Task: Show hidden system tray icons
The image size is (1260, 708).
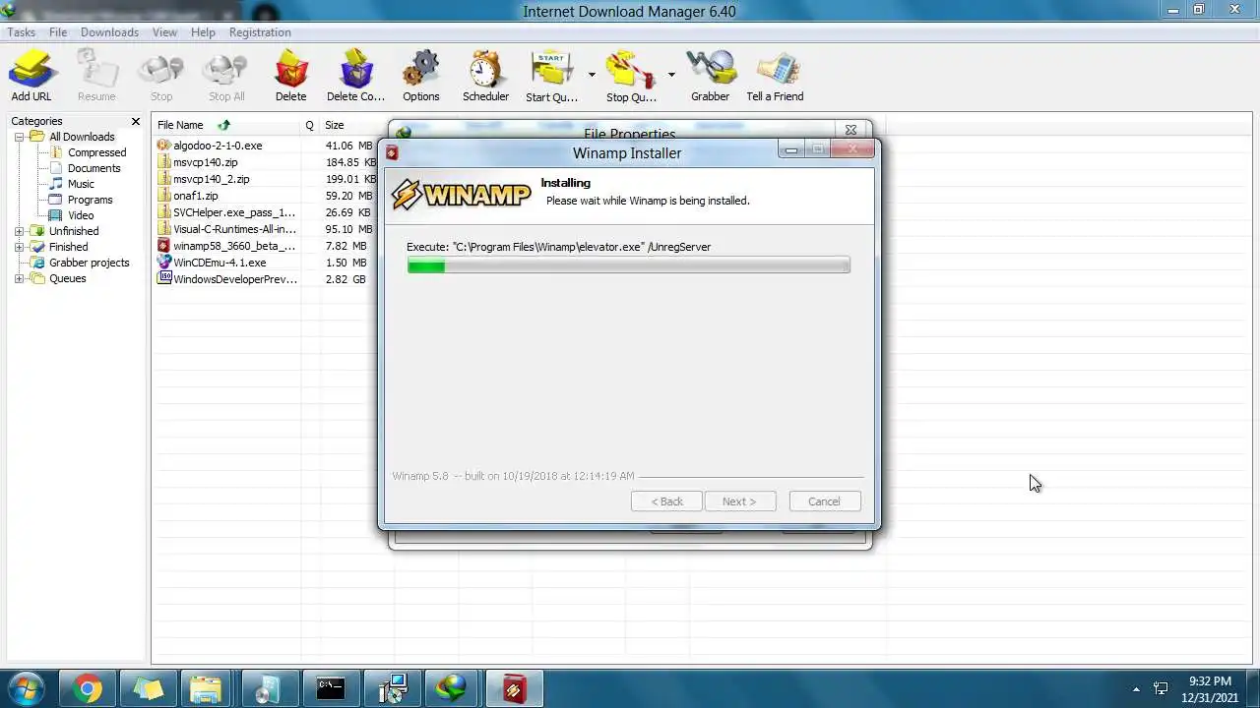Action: 1136,689
